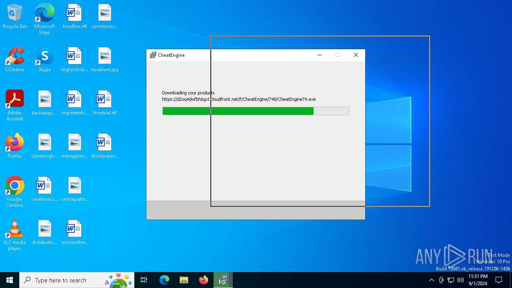Open the Recycle Bin desktop icon
The height and width of the screenshot is (288, 512).
15,17
